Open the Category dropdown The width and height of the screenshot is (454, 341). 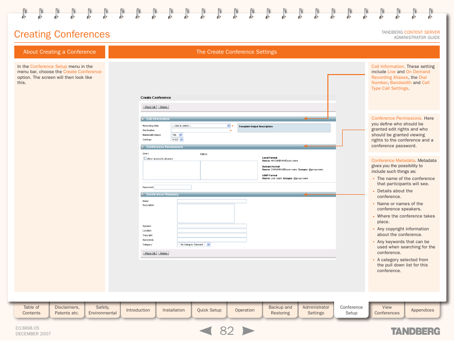click(x=194, y=245)
